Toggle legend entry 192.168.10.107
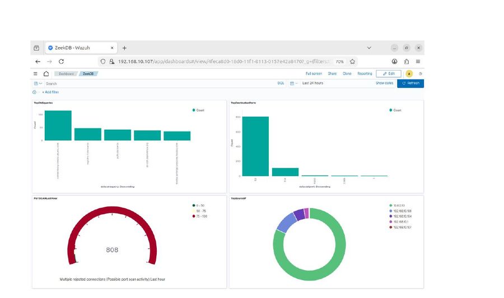504x298 pixels. point(400,227)
